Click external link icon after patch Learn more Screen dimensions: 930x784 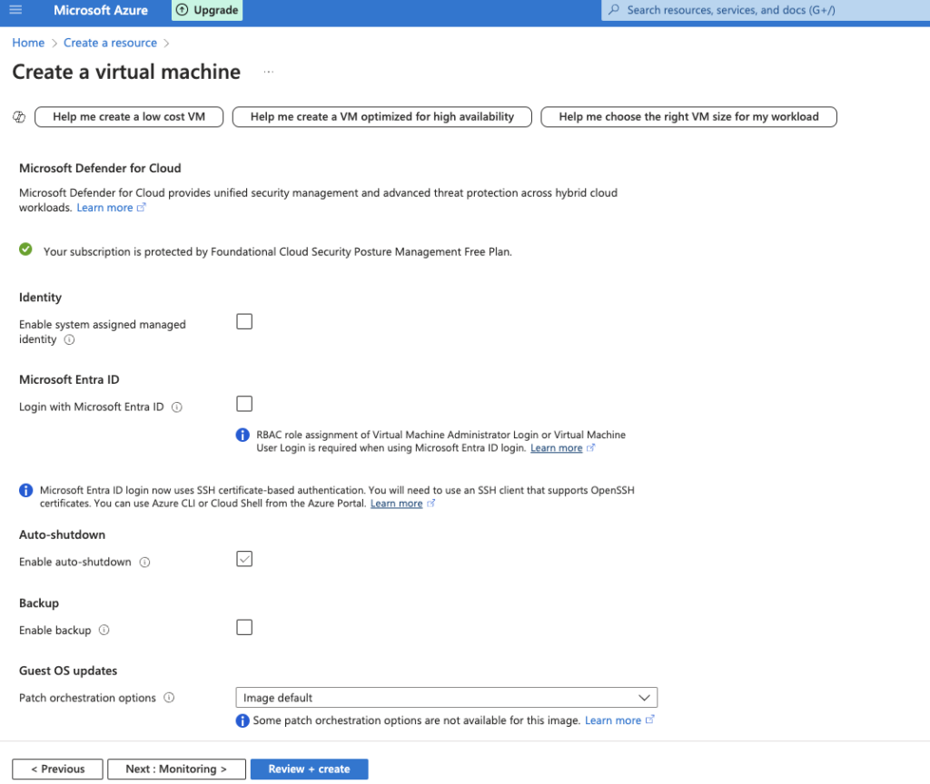650,720
